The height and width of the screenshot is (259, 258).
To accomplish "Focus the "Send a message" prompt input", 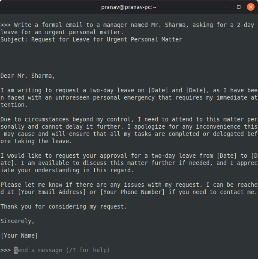I will 62,250.
